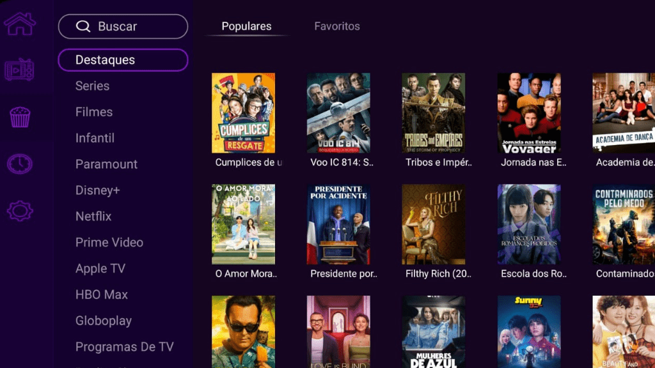Choose the Filmes category

(x=94, y=112)
